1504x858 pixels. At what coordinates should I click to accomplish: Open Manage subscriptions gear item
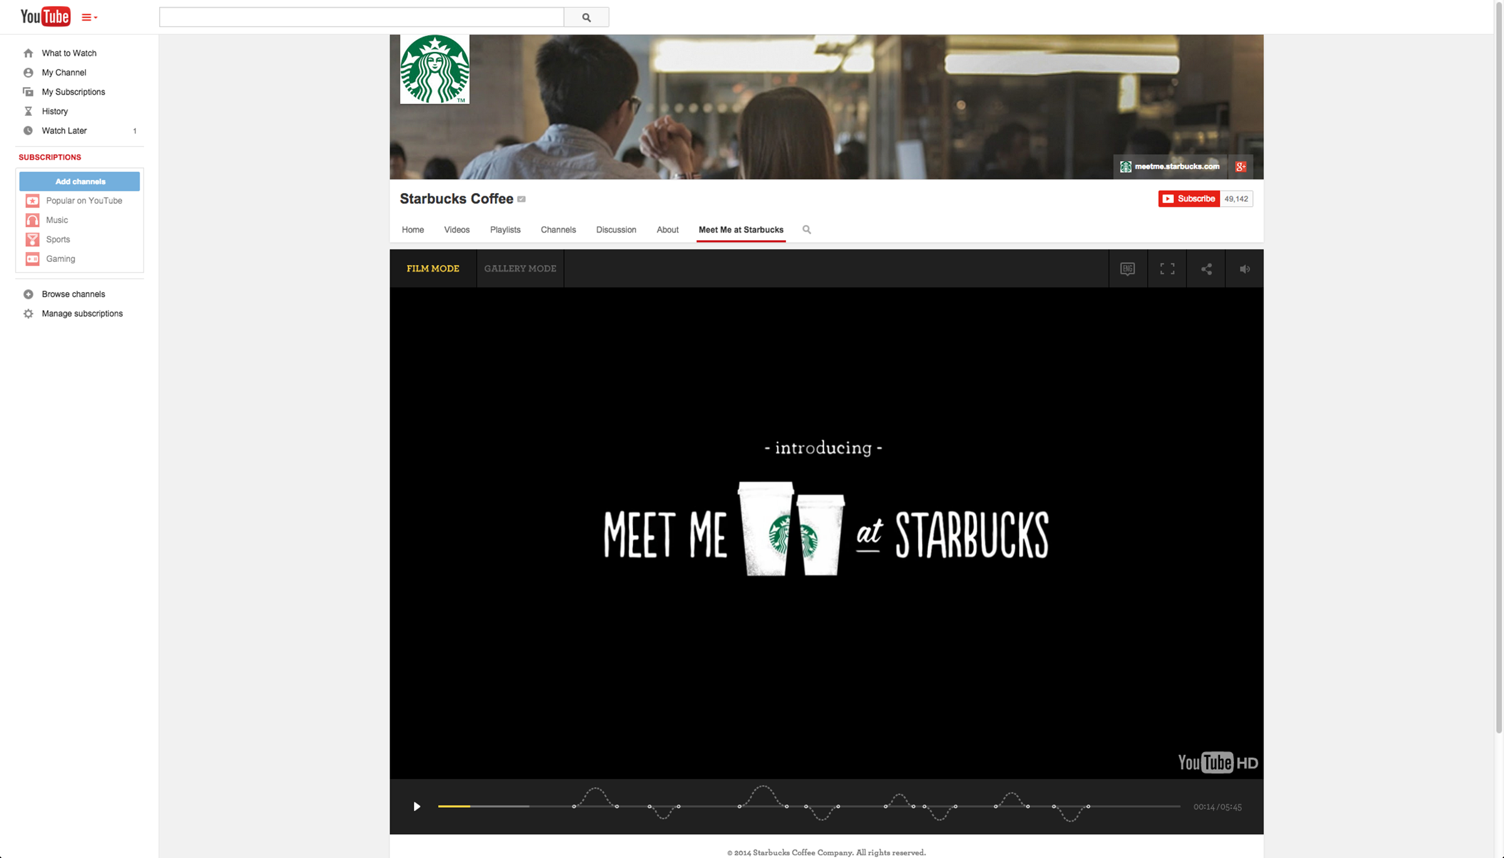[x=81, y=313]
